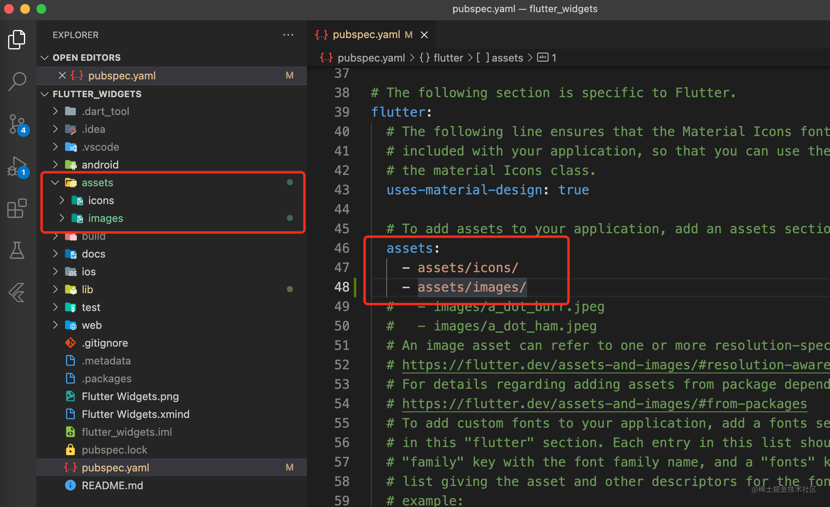Screen dimensions: 830x507
Task: Open the Extensions view icon
Action: [x=17, y=208]
